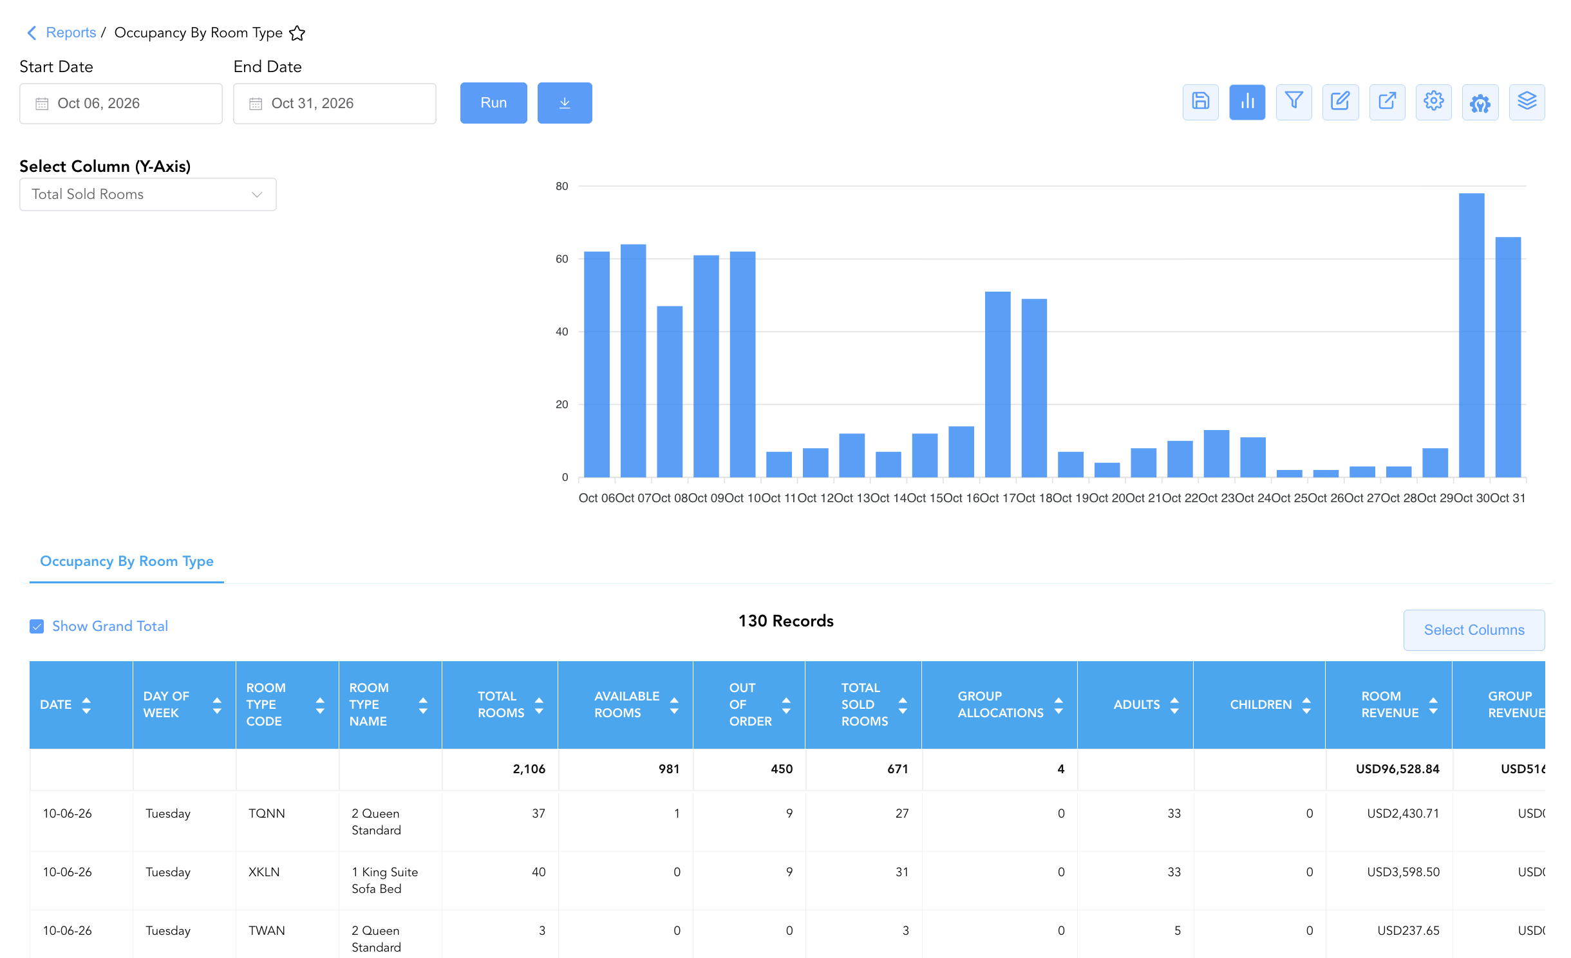Sort by ROOM TYPE NAME column

[423, 705]
